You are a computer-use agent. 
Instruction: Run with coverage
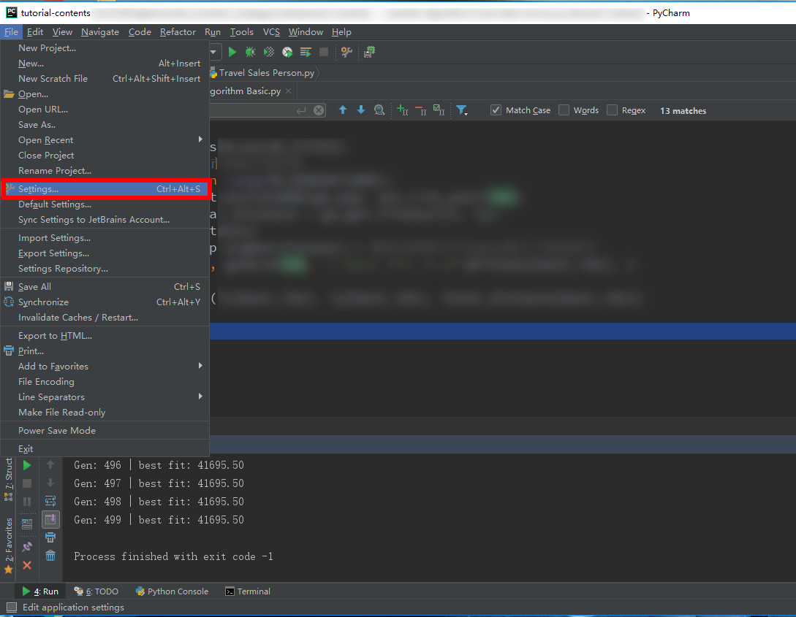(x=269, y=51)
